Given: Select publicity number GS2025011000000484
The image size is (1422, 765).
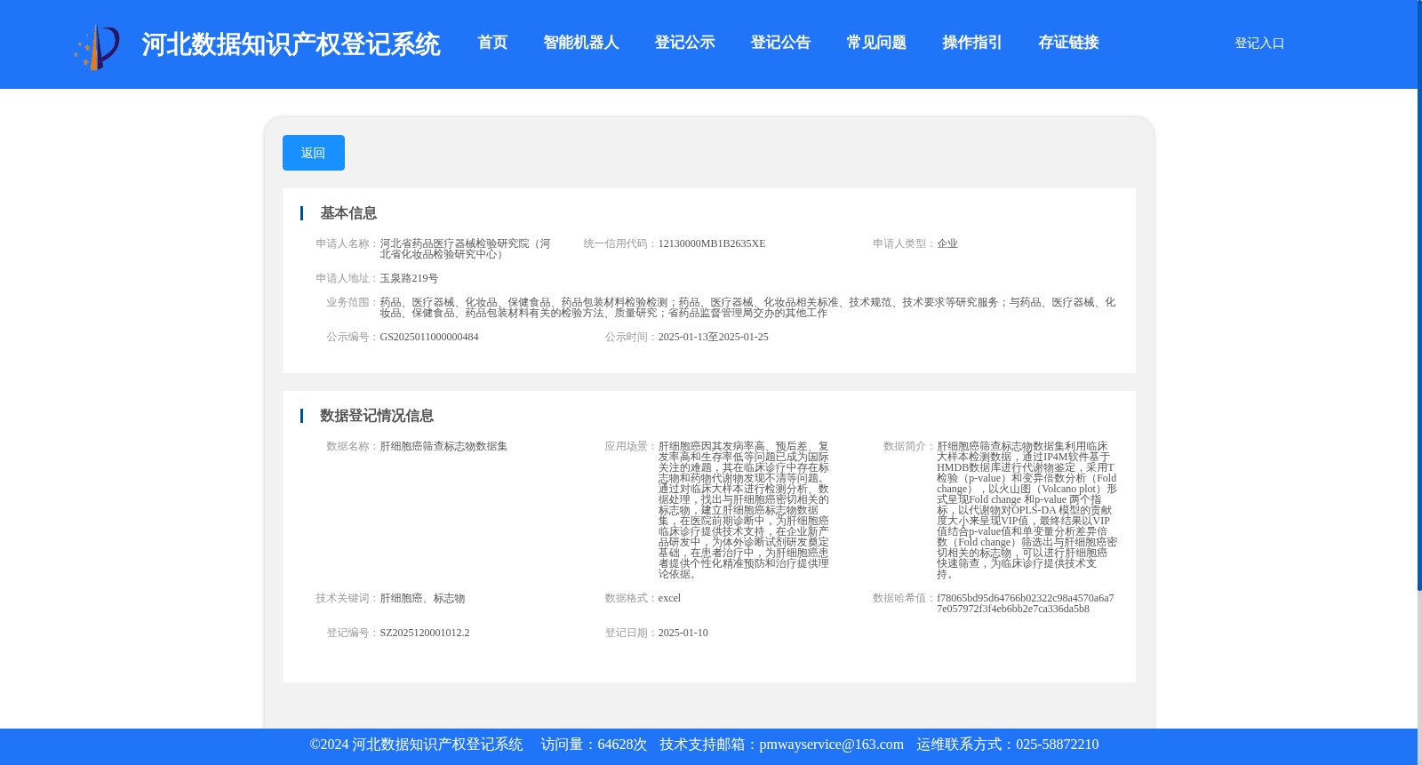Looking at the screenshot, I should [x=429, y=337].
